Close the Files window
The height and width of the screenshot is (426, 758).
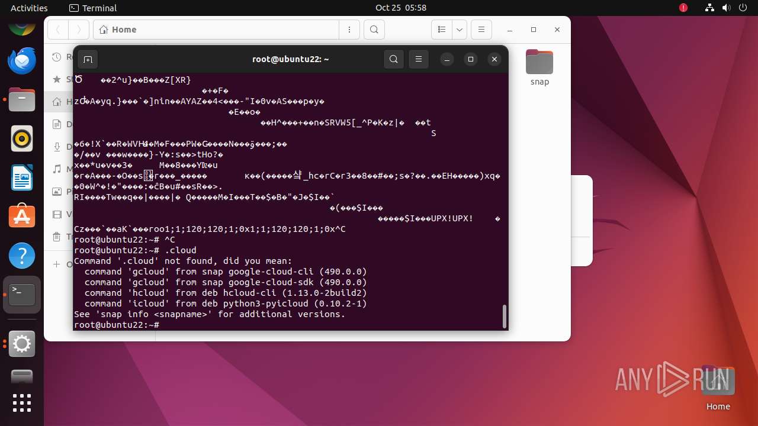coord(557,30)
